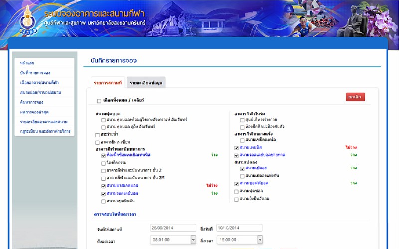The height and width of the screenshot is (249, 399).
Task: Check อาคารกีฬาและนันทนาการ ชั้น 2 checkbox
Action: (x=103, y=171)
